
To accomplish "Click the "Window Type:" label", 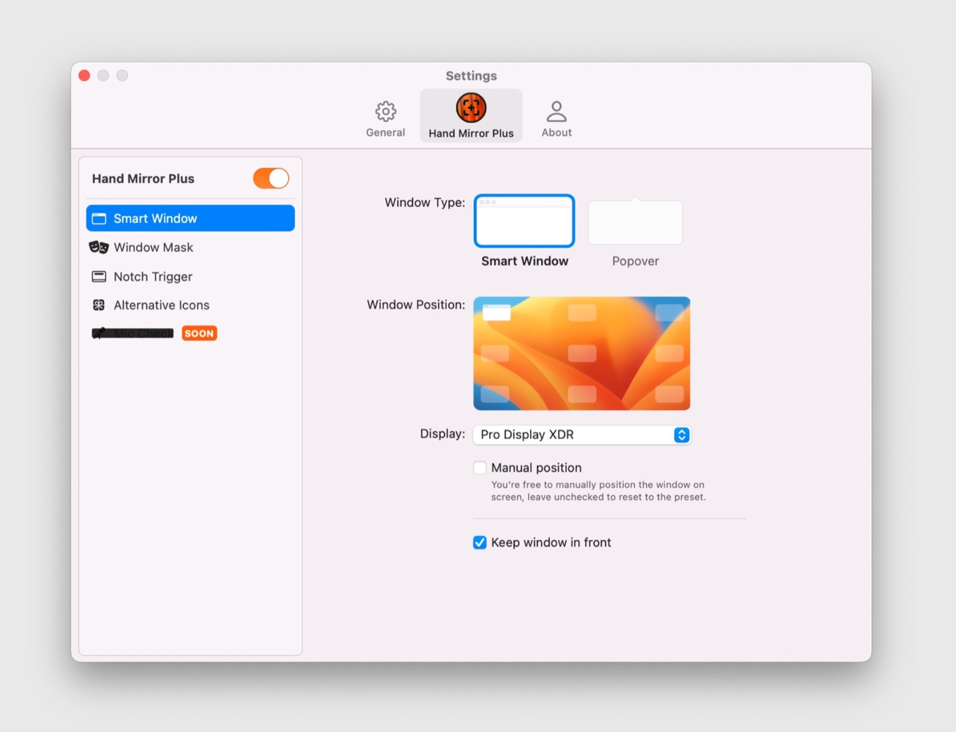I will [x=425, y=202].
